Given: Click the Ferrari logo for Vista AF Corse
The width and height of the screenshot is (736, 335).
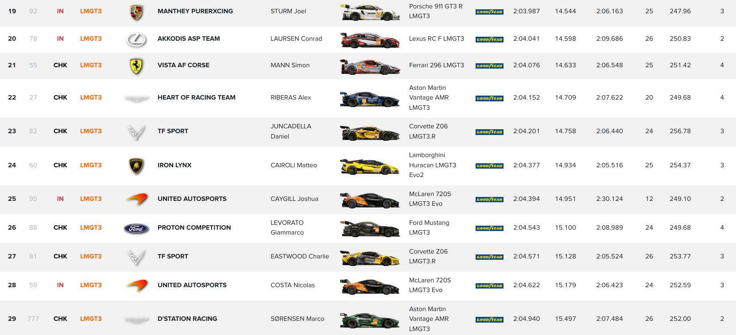Looking at the screenshot, I should (x=136, y=65).
